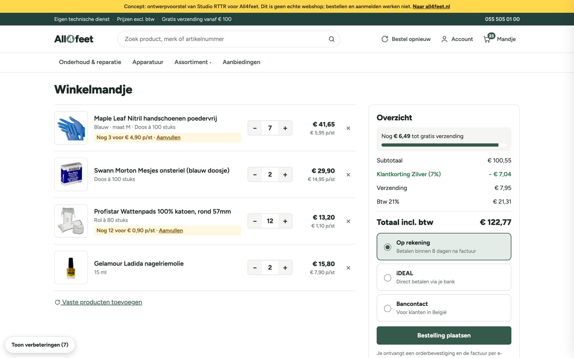Expand Toon verbeteringen (7) panel

[40, 345]
